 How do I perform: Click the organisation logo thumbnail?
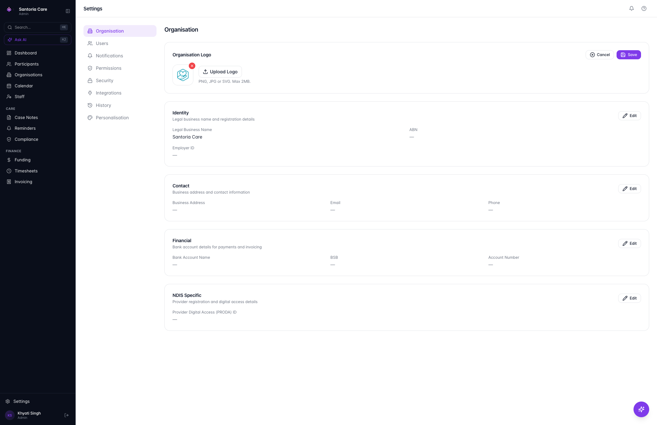pos(183,75)
